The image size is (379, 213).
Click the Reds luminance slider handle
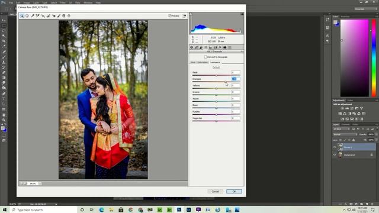[216, 75]
